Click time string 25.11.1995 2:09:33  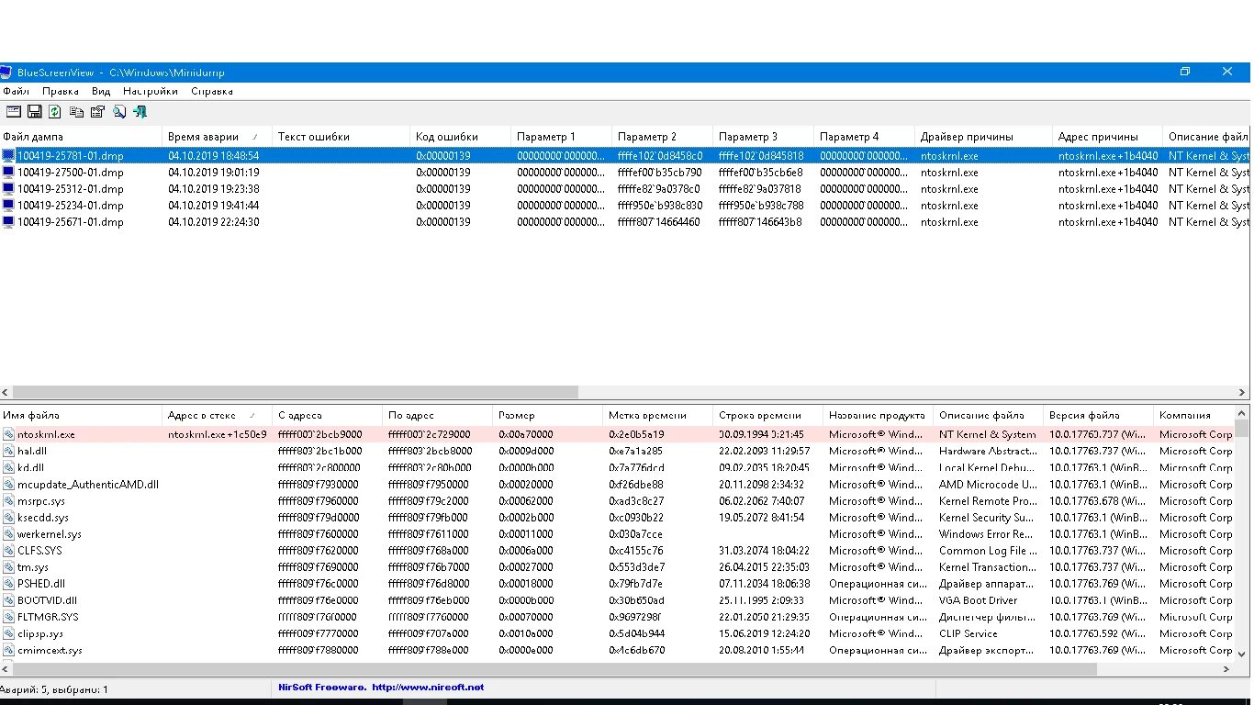pyautogui.click(x=761, y=599)
